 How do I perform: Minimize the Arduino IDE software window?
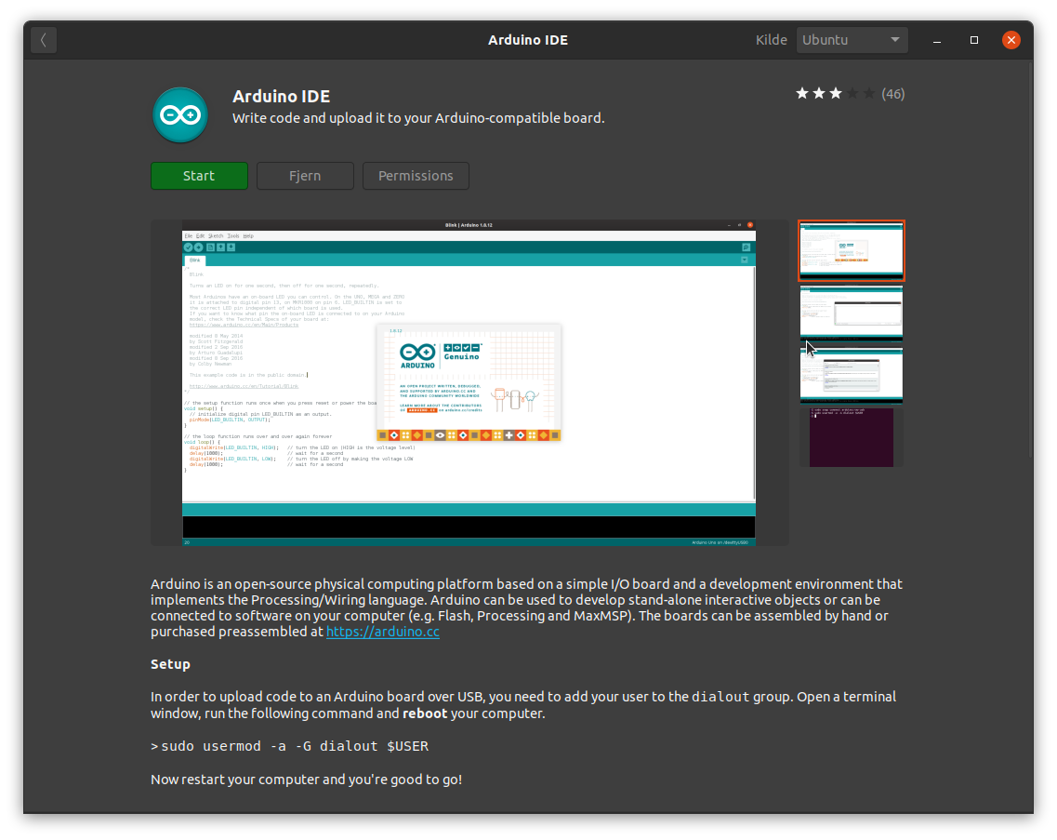coord(937,41)
